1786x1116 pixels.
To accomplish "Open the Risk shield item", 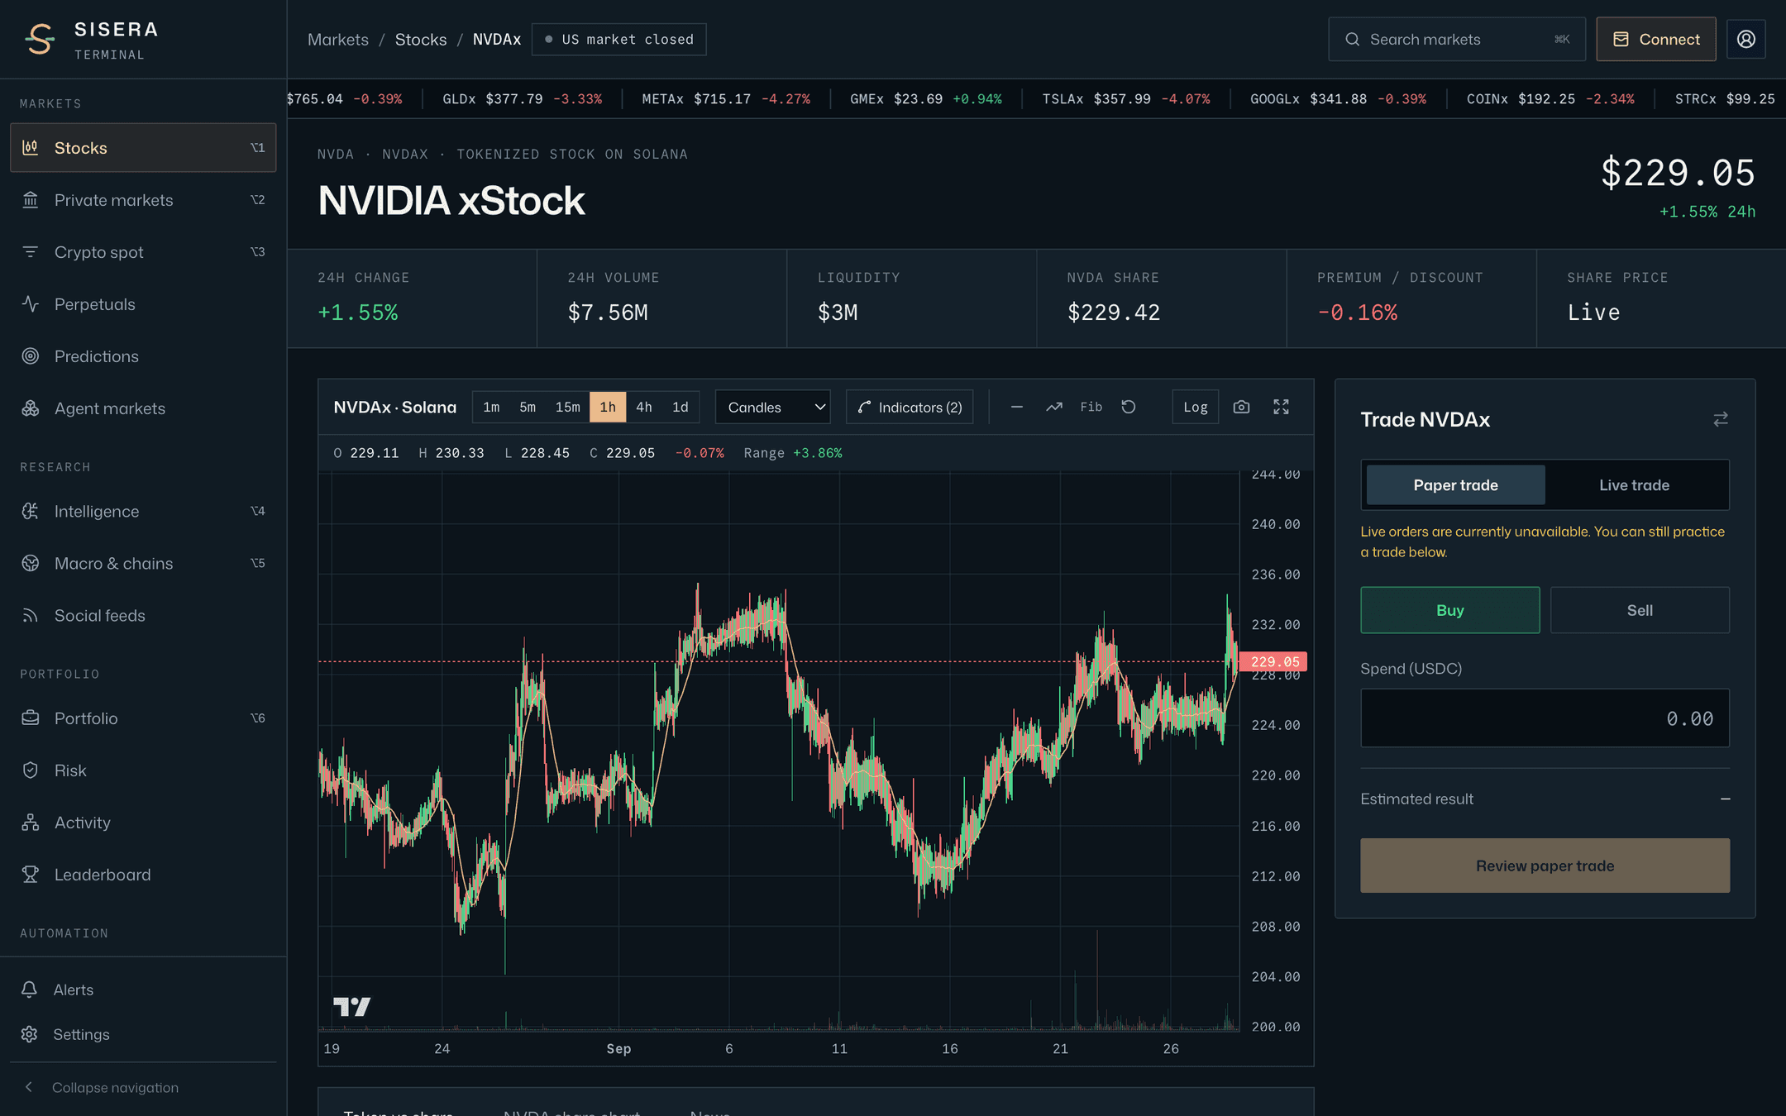I will 143,770.
